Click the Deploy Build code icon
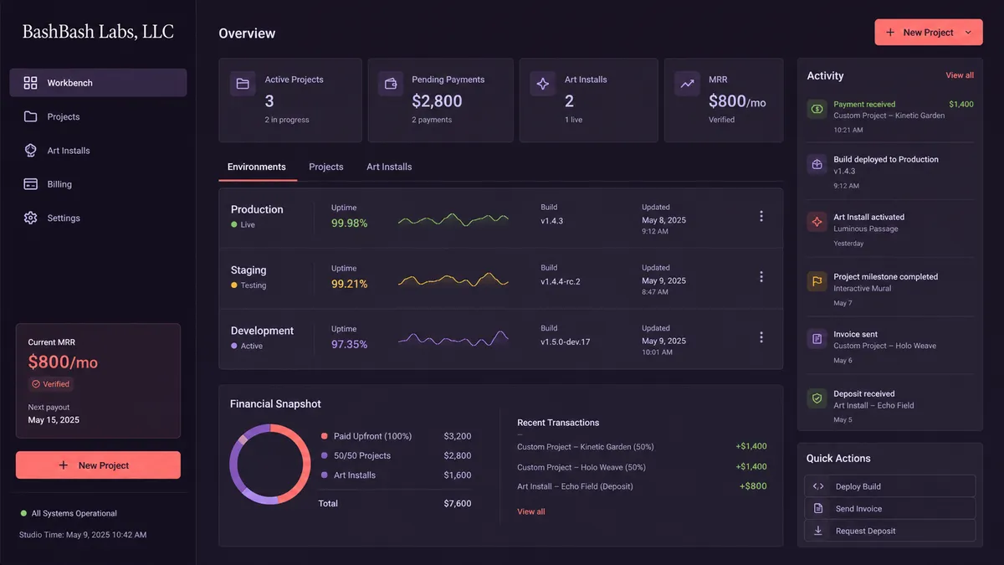The image size is (1004, 565). (x=818, y=486)
